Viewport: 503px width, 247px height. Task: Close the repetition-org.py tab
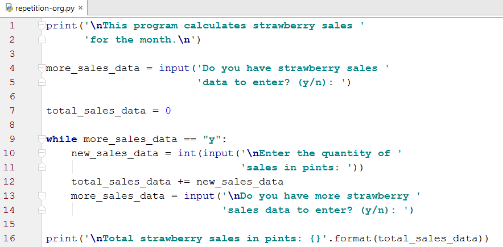click(80, 8)
